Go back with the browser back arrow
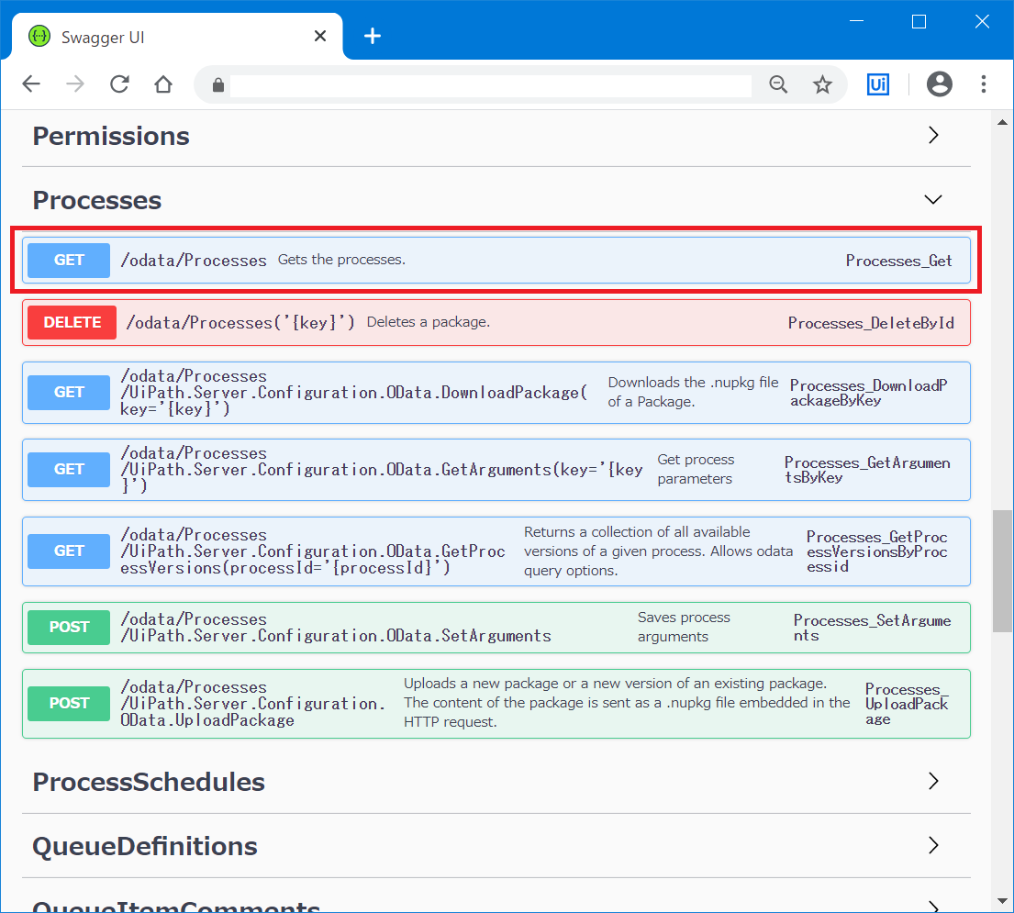Viewport: 1014px width, 913px height. pyautogui.click(x=31, y=84)
